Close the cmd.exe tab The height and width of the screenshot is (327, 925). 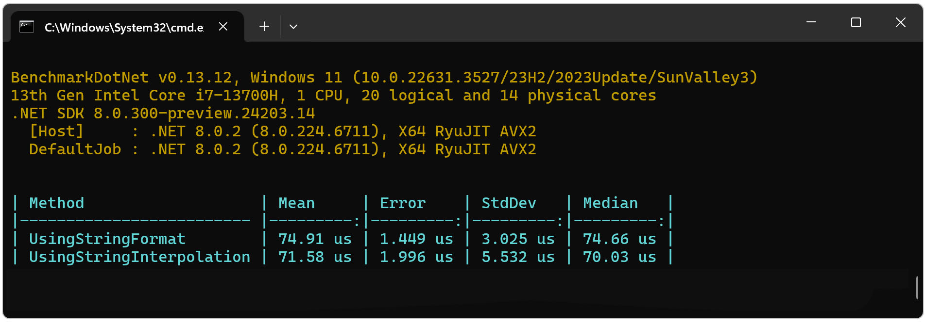[223, 27]
